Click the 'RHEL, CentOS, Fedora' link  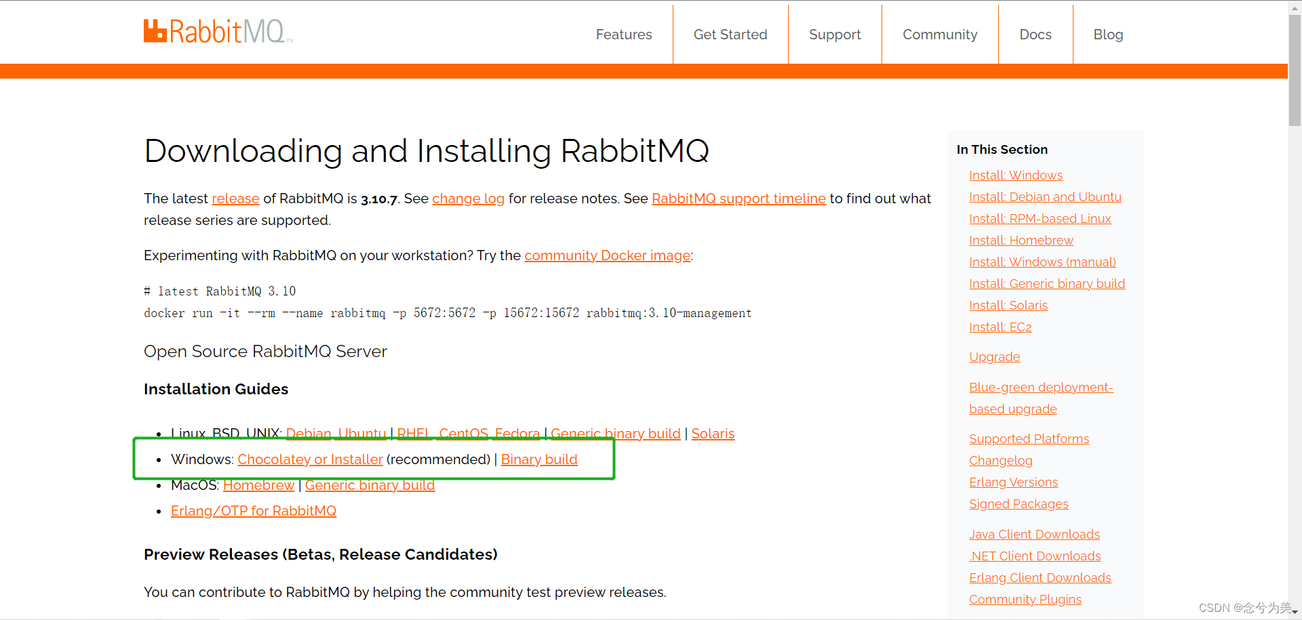coord(468,434)
